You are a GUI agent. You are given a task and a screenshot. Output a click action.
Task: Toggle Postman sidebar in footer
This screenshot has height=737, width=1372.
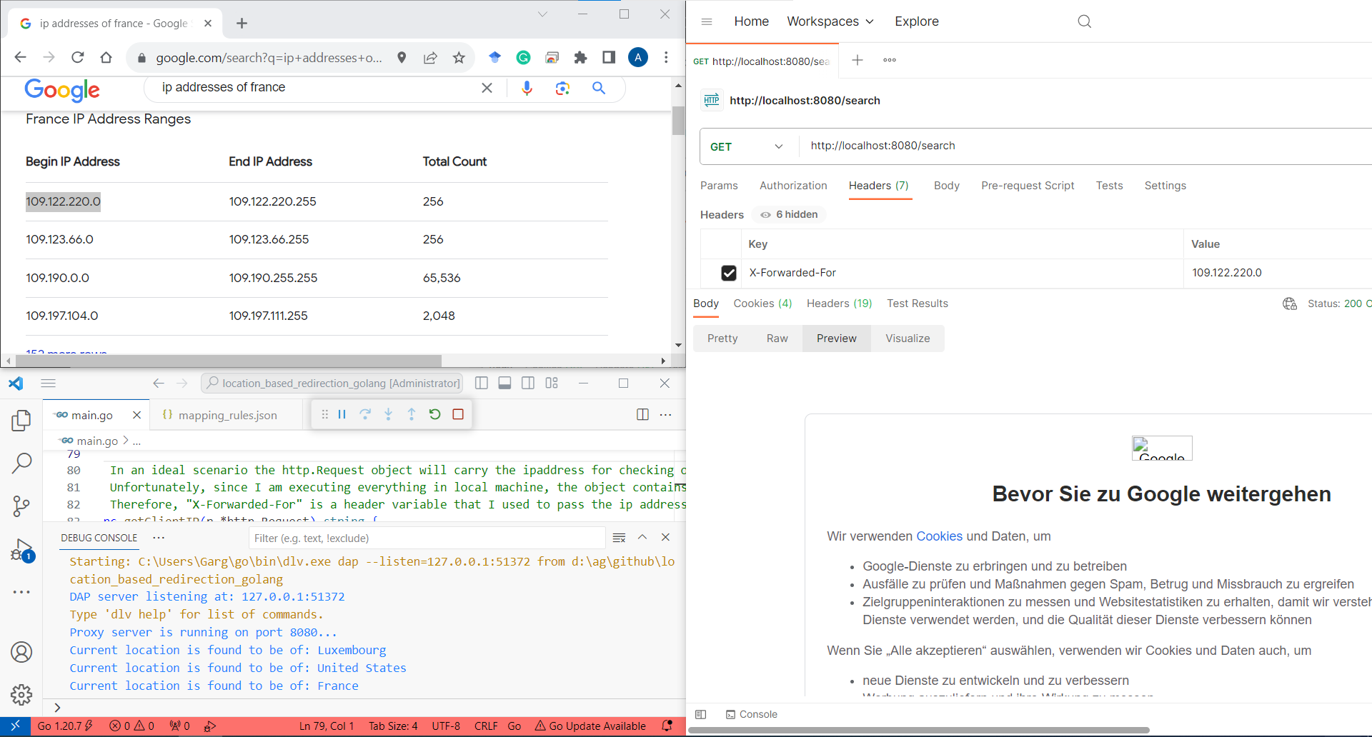700,714
